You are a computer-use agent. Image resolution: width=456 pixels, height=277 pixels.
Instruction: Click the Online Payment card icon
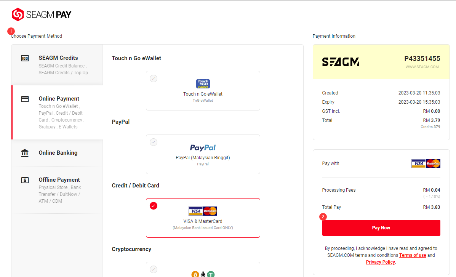[25, 99]
